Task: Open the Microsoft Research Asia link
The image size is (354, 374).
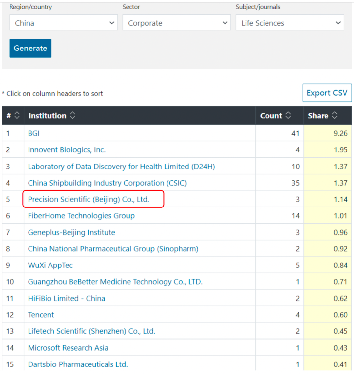Action: point(68,348)
